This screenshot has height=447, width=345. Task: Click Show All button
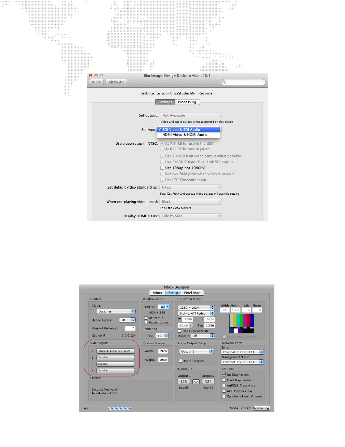tap(116, 82)
